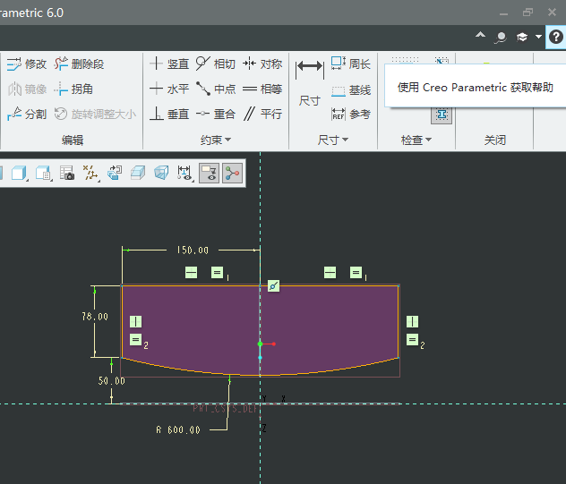Select the 修改 (Modify) tool
Screen dimensions: 566x484
point(27,64)
